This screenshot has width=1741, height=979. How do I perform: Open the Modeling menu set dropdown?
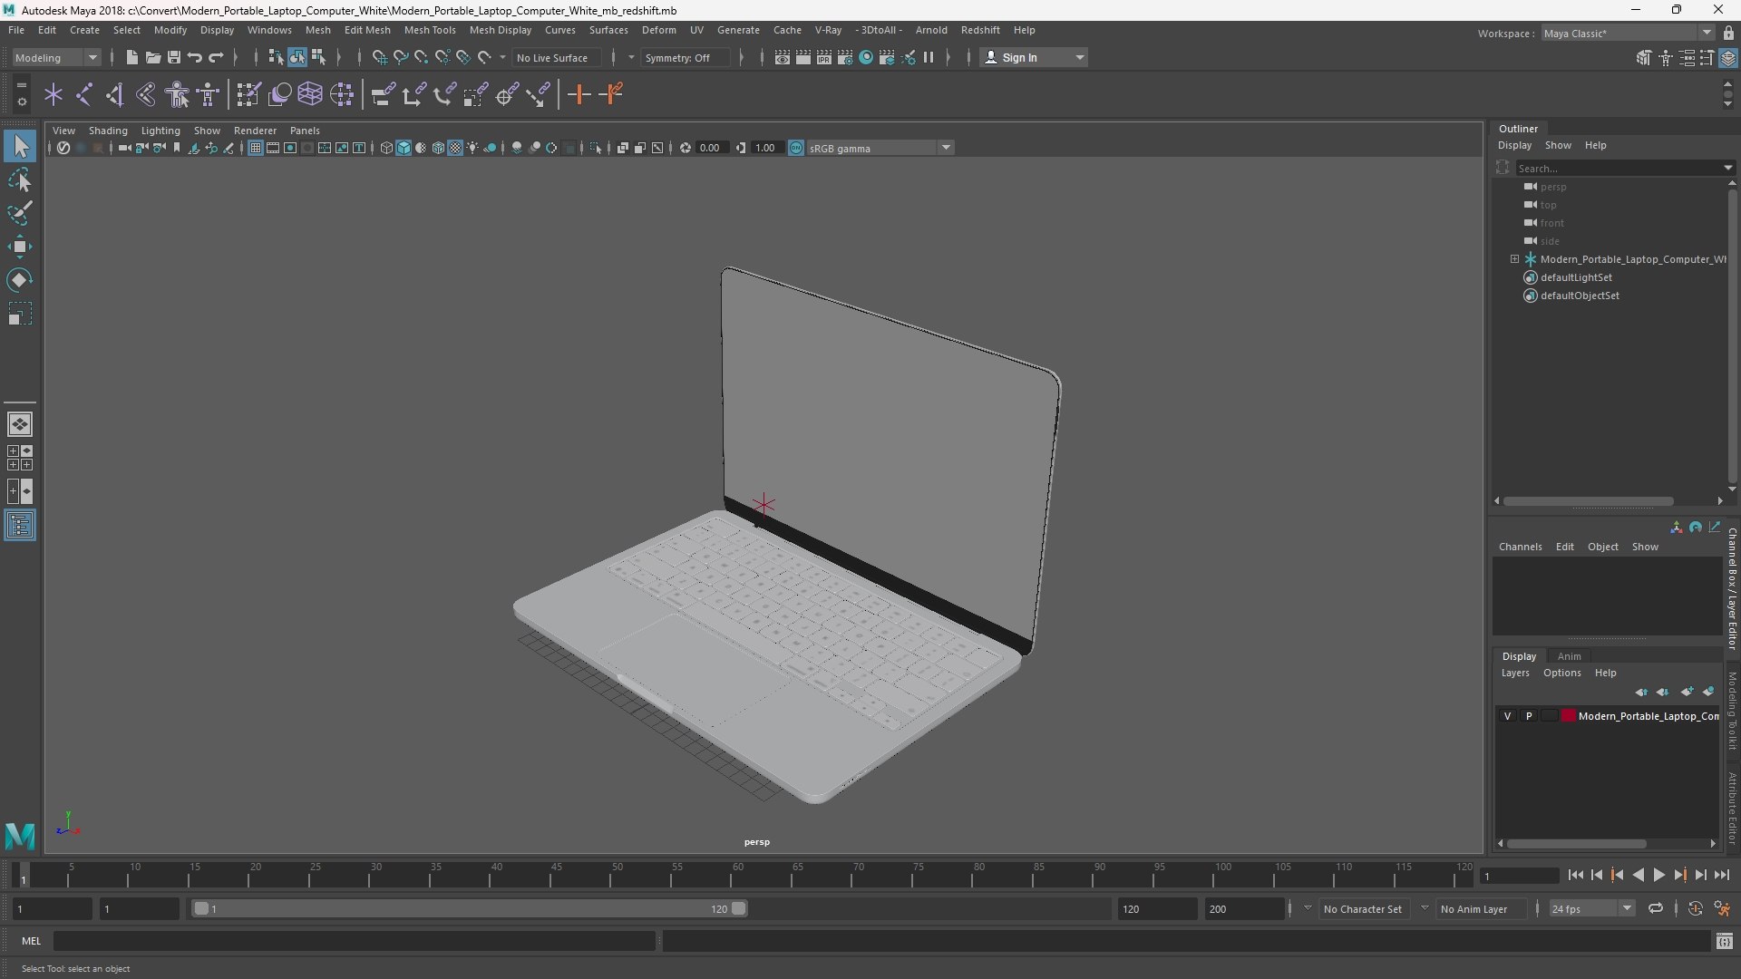point(56,57)
